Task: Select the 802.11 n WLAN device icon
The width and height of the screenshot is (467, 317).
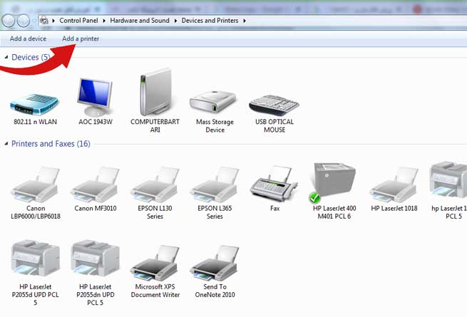Action: point(34,104)
